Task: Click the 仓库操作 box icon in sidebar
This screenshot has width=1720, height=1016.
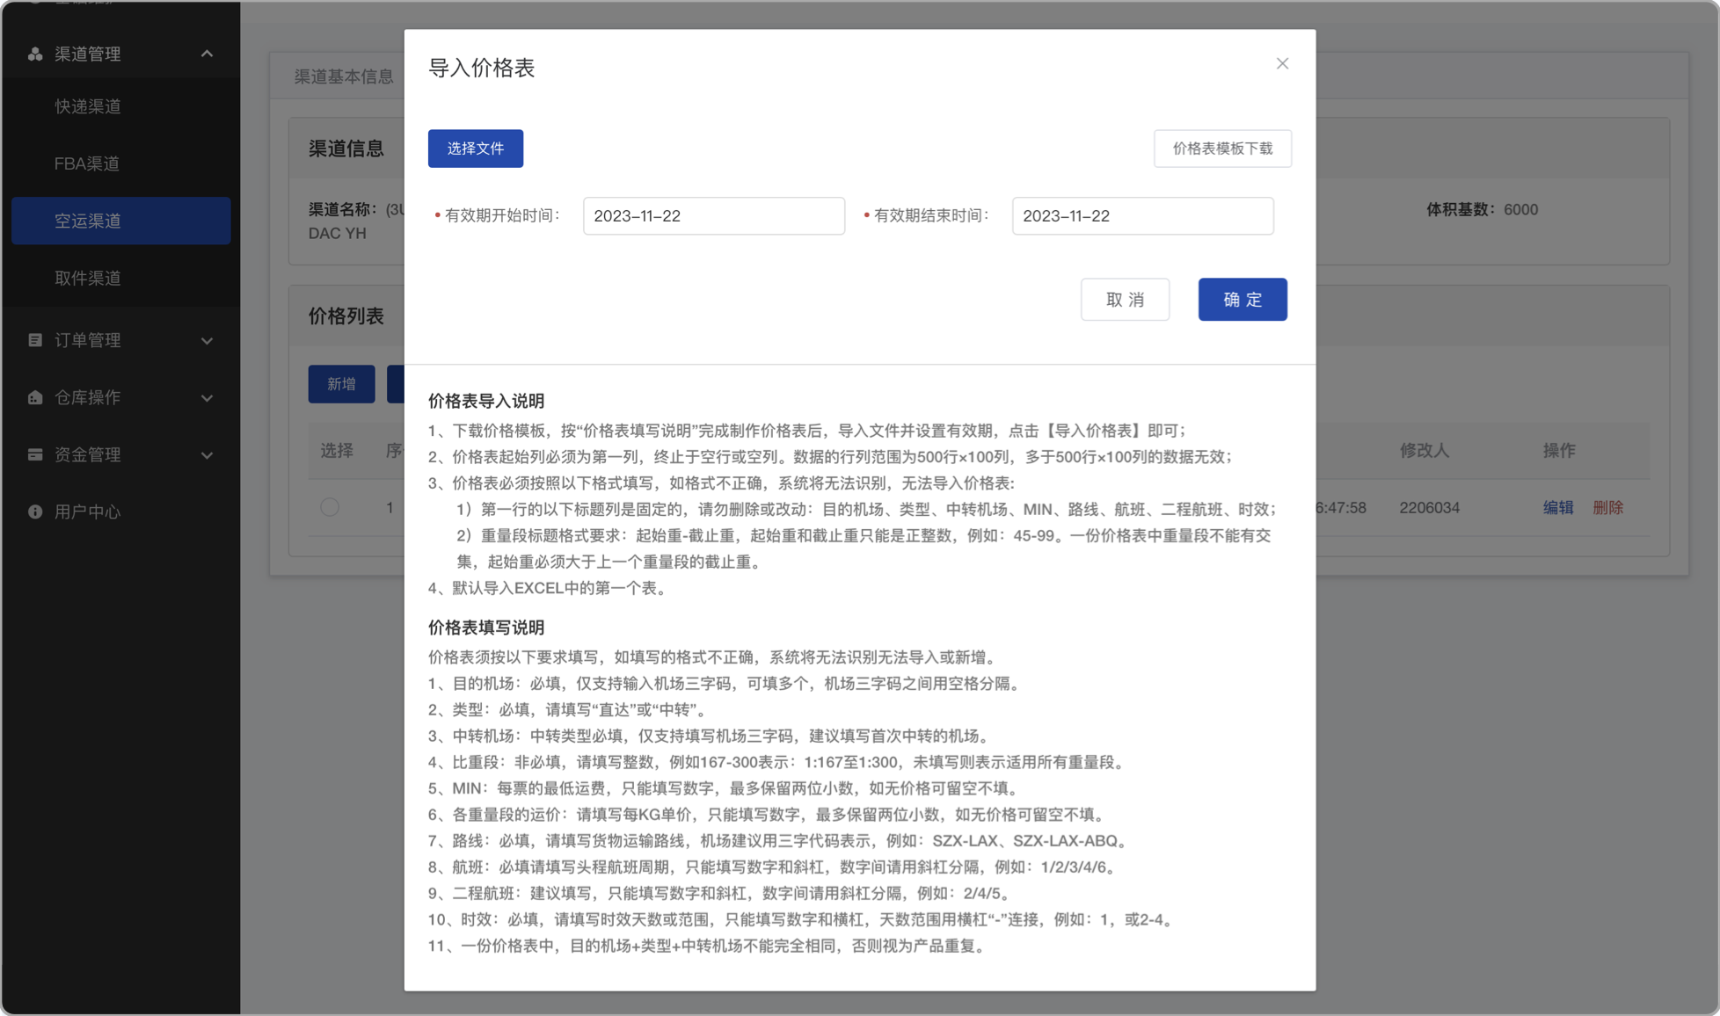Action: click(34, 397)
